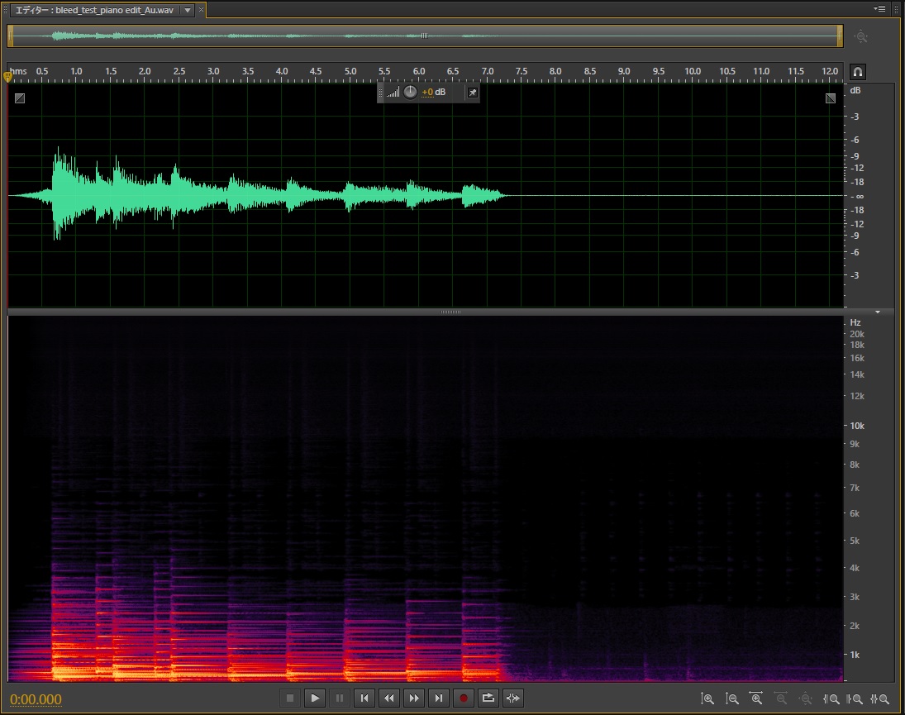Toggle loop playback in transport controls
905x715 pixels.
[488, 698]
